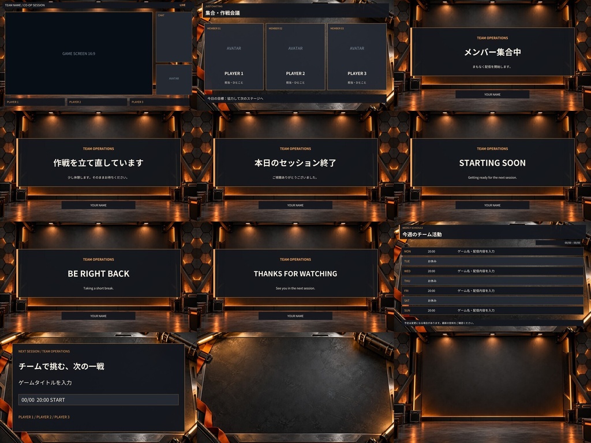This screenshot has height=443, width=591.
Task: Click the "ご視聴ありがとうございました。" subtitle
Action: (x=295, y=178)
